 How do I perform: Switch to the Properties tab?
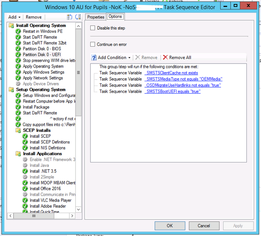[96, 17]
